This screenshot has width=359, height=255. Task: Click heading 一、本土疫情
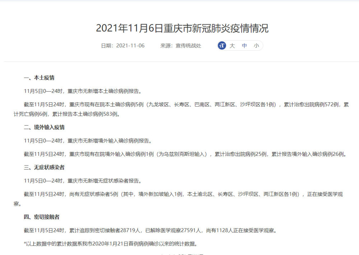tap(39, 78)
